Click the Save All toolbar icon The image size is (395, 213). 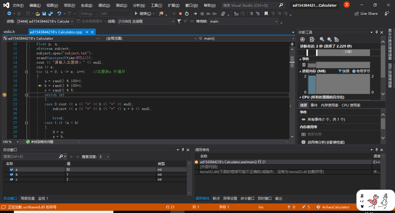click(x=51, y=14)
